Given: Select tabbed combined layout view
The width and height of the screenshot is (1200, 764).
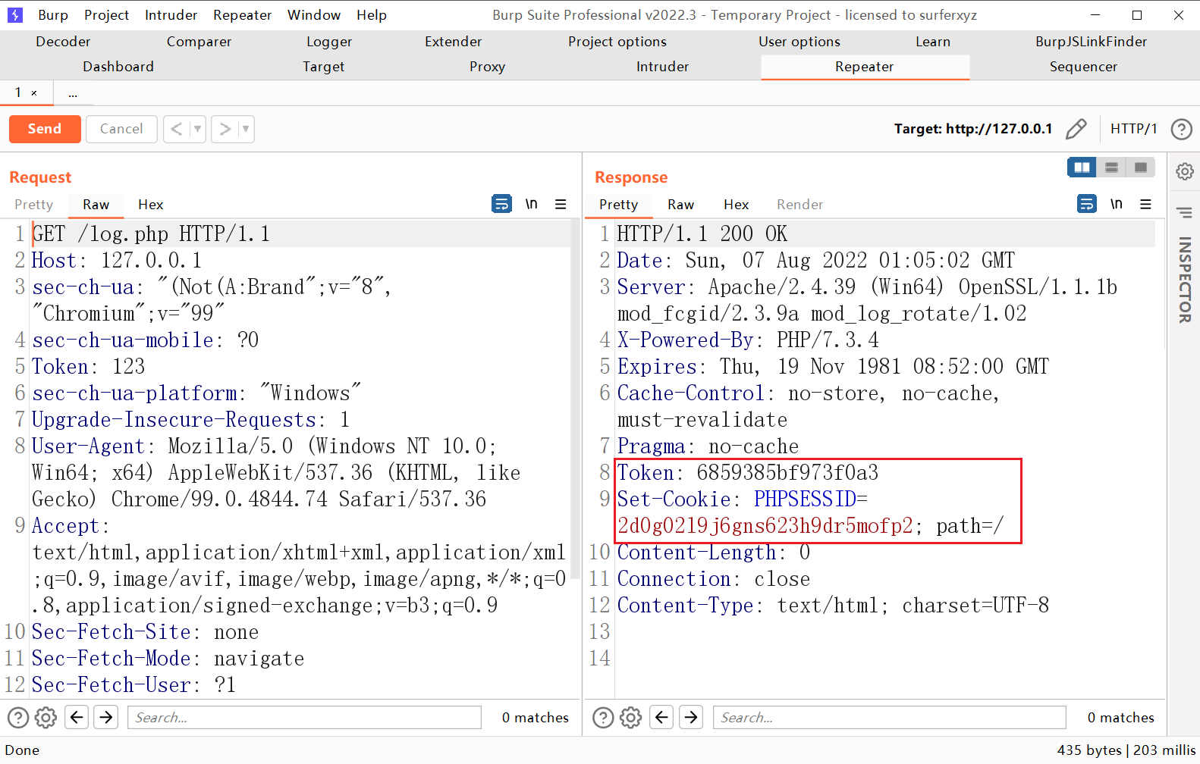Looking at the screenshot, I should (x=1140, y=168).
